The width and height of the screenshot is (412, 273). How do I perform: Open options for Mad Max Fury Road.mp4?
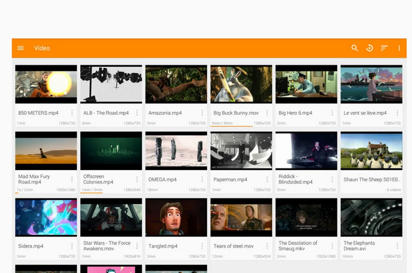pos(72,179)
